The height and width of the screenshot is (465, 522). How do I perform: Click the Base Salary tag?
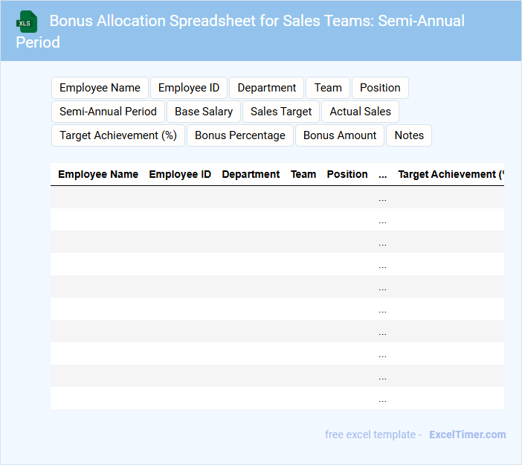pyautogui.click(x=204, y=112)
